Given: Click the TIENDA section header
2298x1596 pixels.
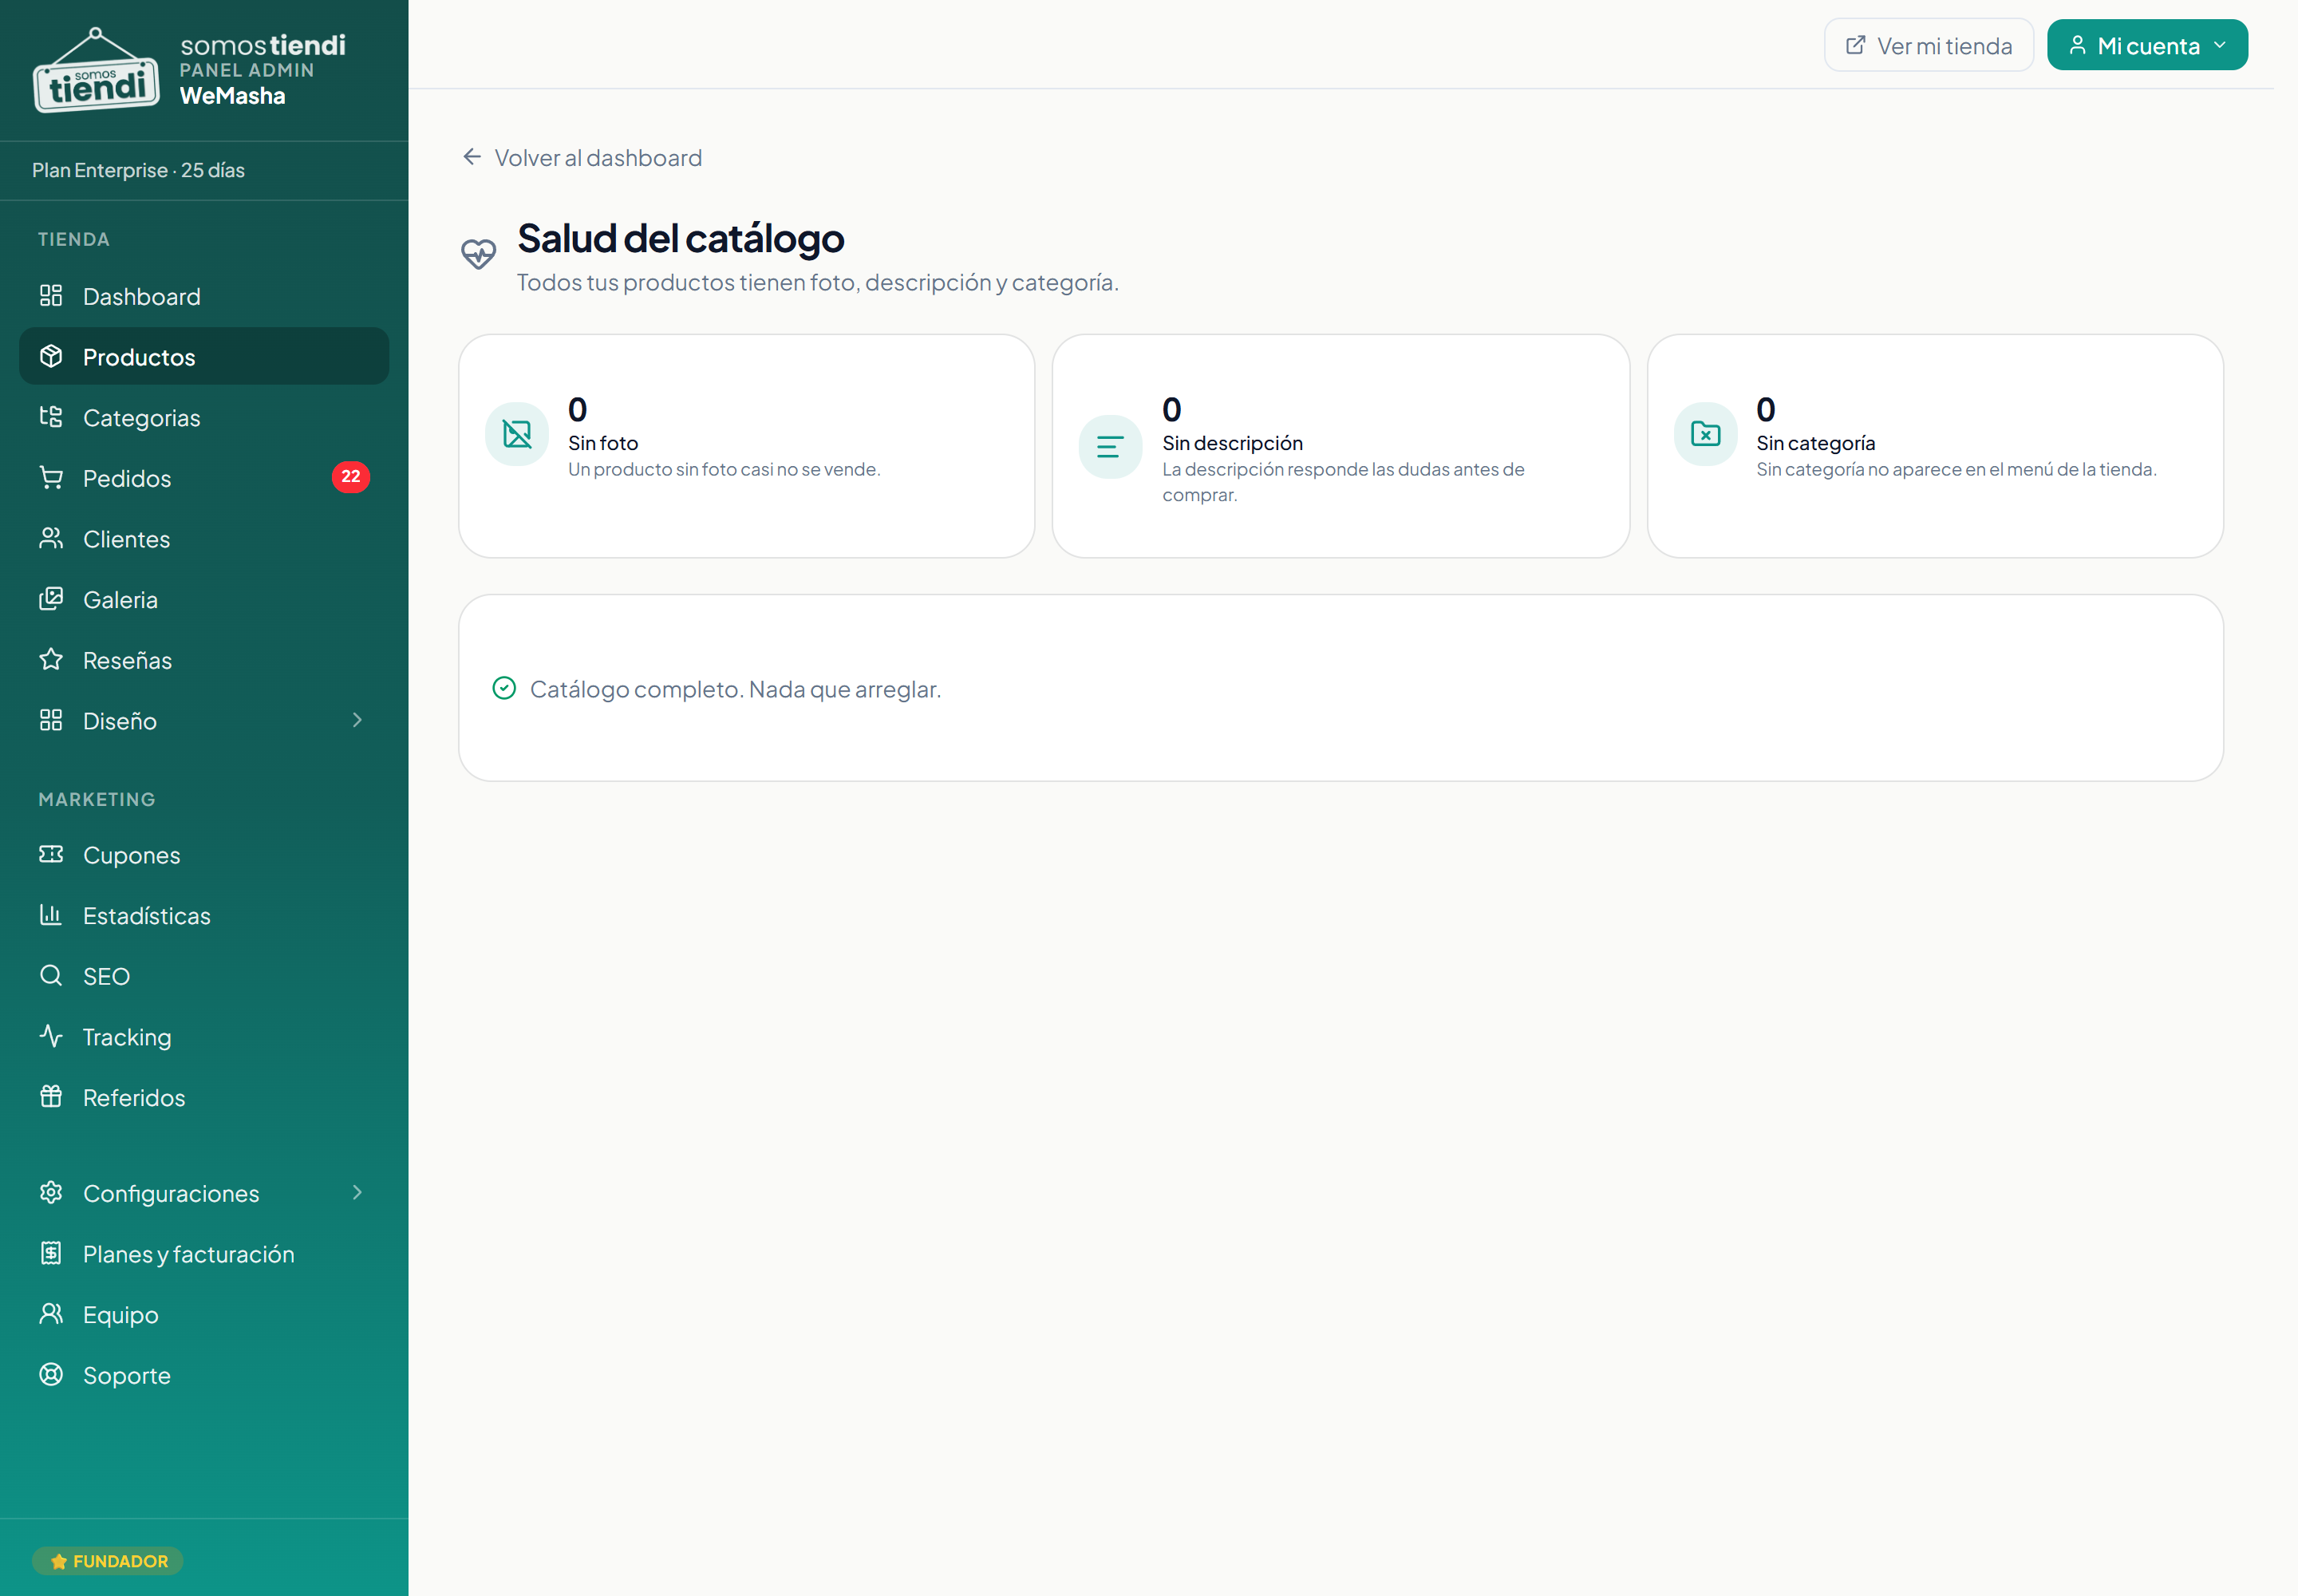Looking at the screenshot, I should [74, 239].
